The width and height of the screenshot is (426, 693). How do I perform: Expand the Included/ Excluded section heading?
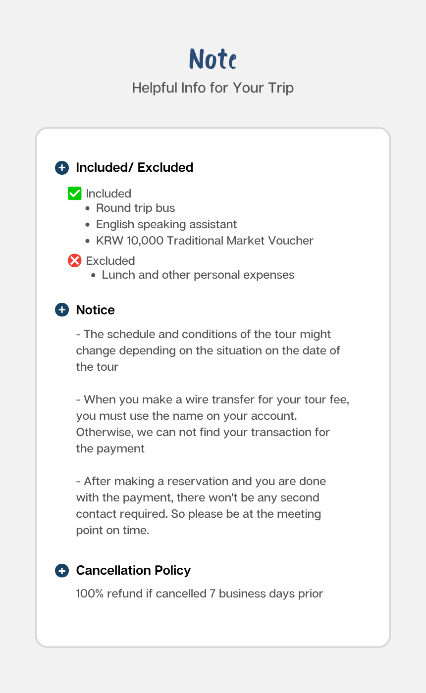[x=134, y=168]
